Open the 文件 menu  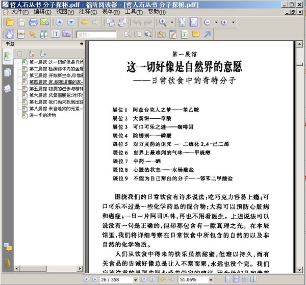(x=20, y=12)
